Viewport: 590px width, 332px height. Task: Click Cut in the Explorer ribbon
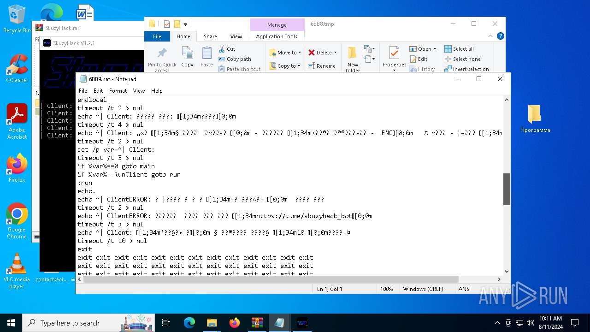click(227, 49)
